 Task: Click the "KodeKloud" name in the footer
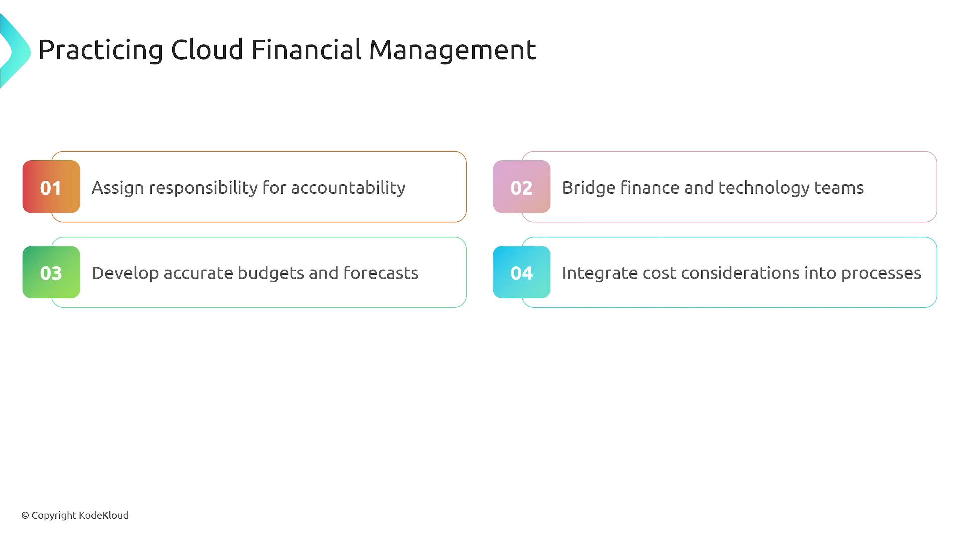point(104,516)
